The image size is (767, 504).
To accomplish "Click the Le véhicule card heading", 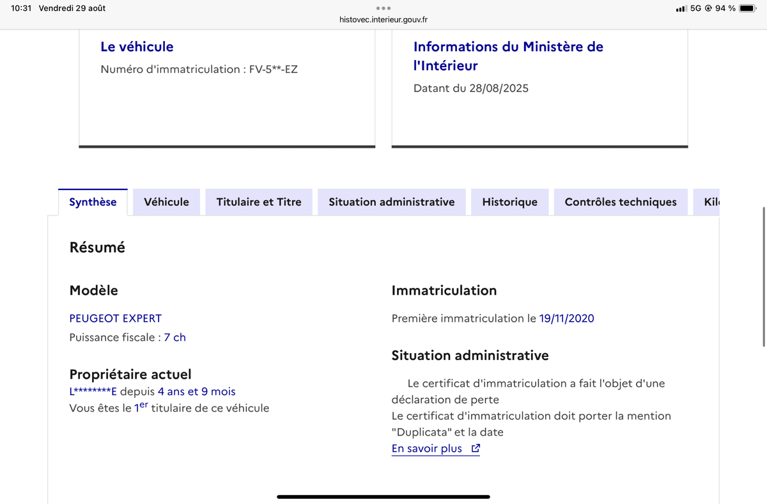I will click(x=137, y=47).
